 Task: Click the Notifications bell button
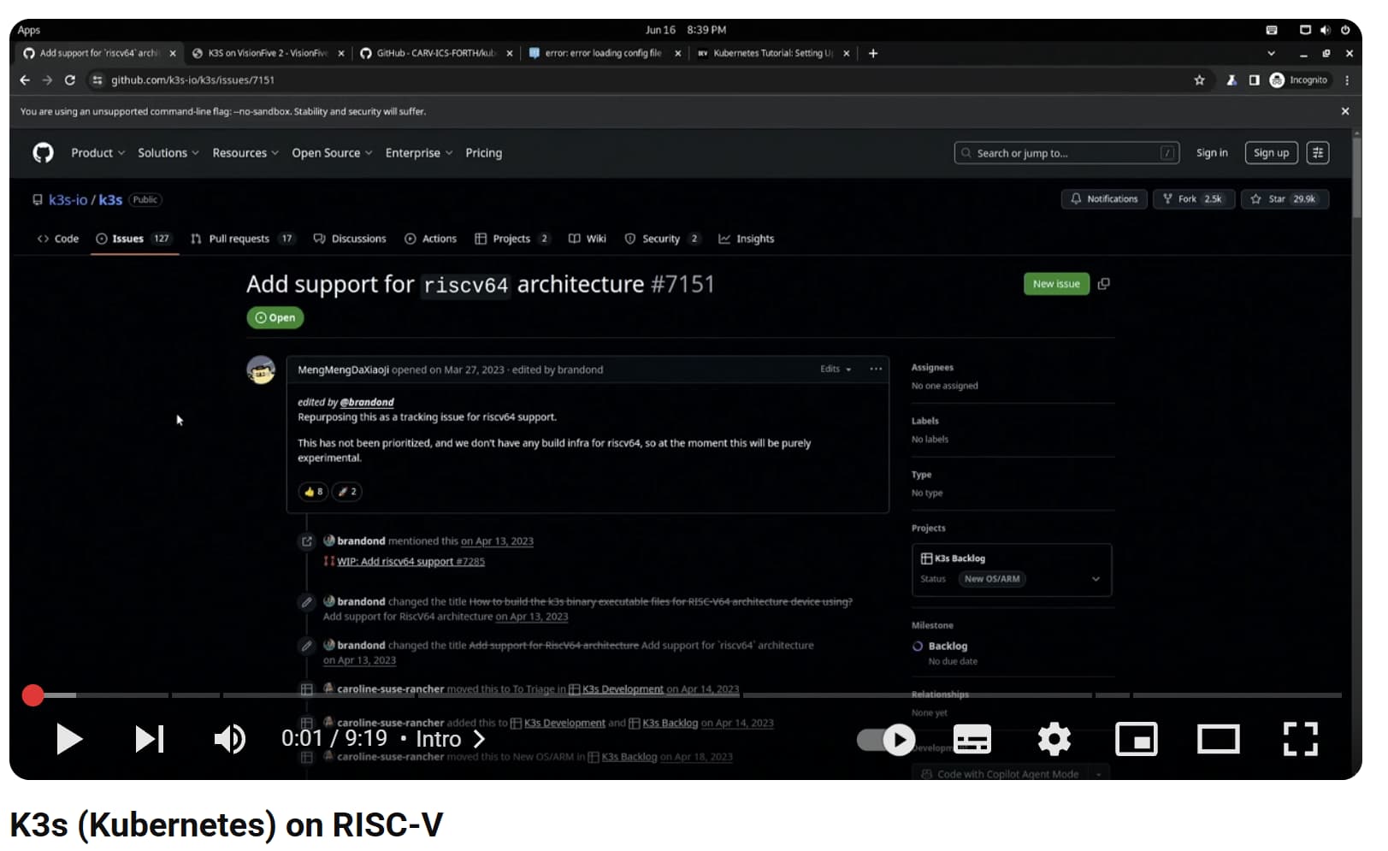click(x=1104, y=199)
